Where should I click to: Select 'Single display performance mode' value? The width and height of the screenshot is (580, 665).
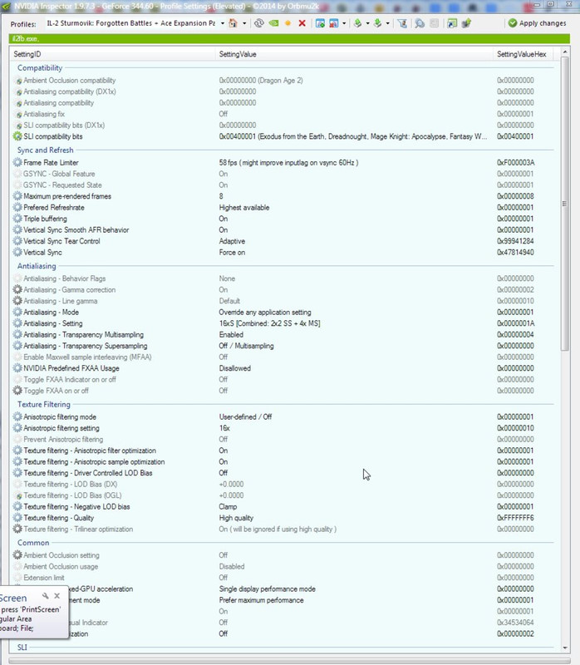tap(267, 589)
